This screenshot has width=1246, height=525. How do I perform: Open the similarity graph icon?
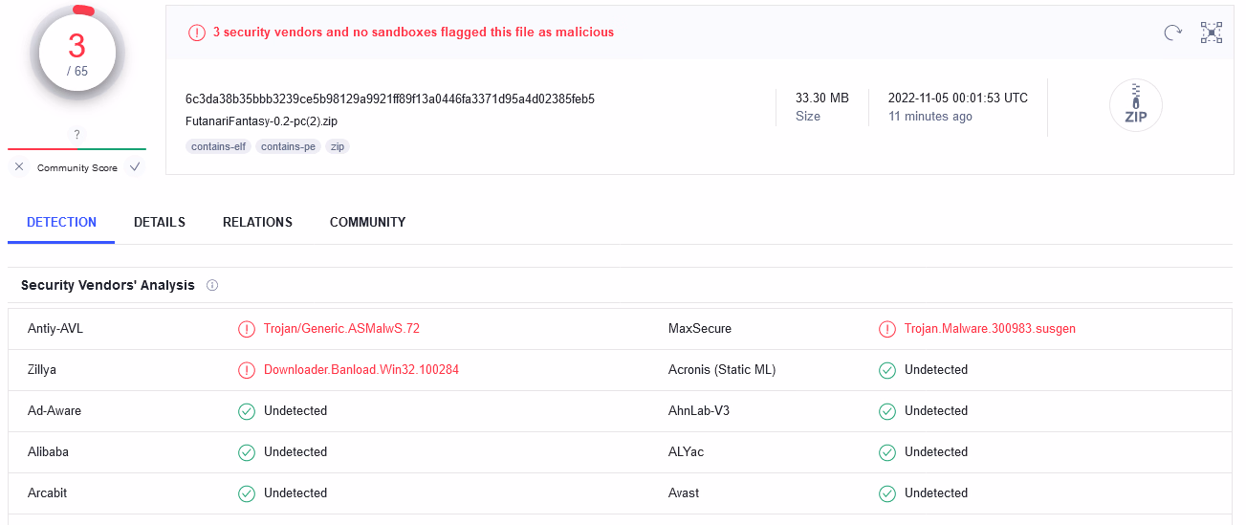click(x=1212, y=33)
